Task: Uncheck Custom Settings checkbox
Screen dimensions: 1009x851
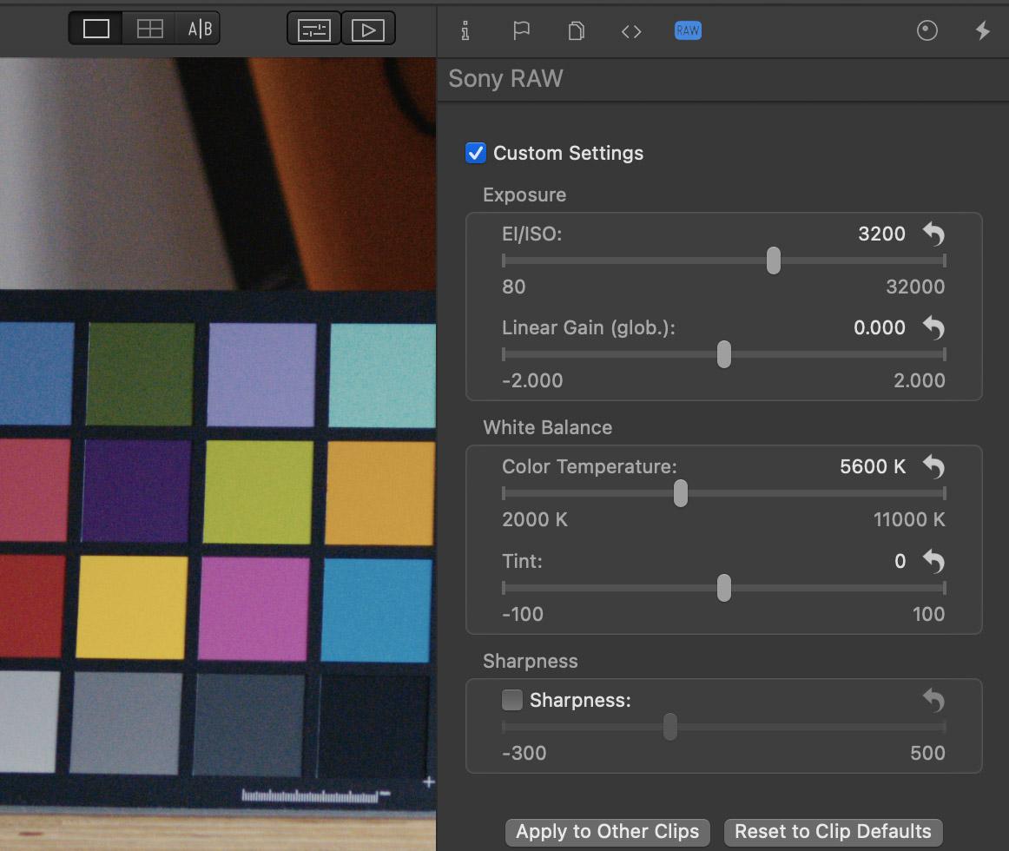Action: pos(476,153)
